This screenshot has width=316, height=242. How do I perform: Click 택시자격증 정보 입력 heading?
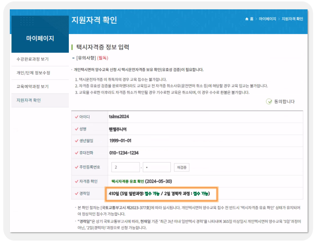pyautogui.click(x=103, y=47)
